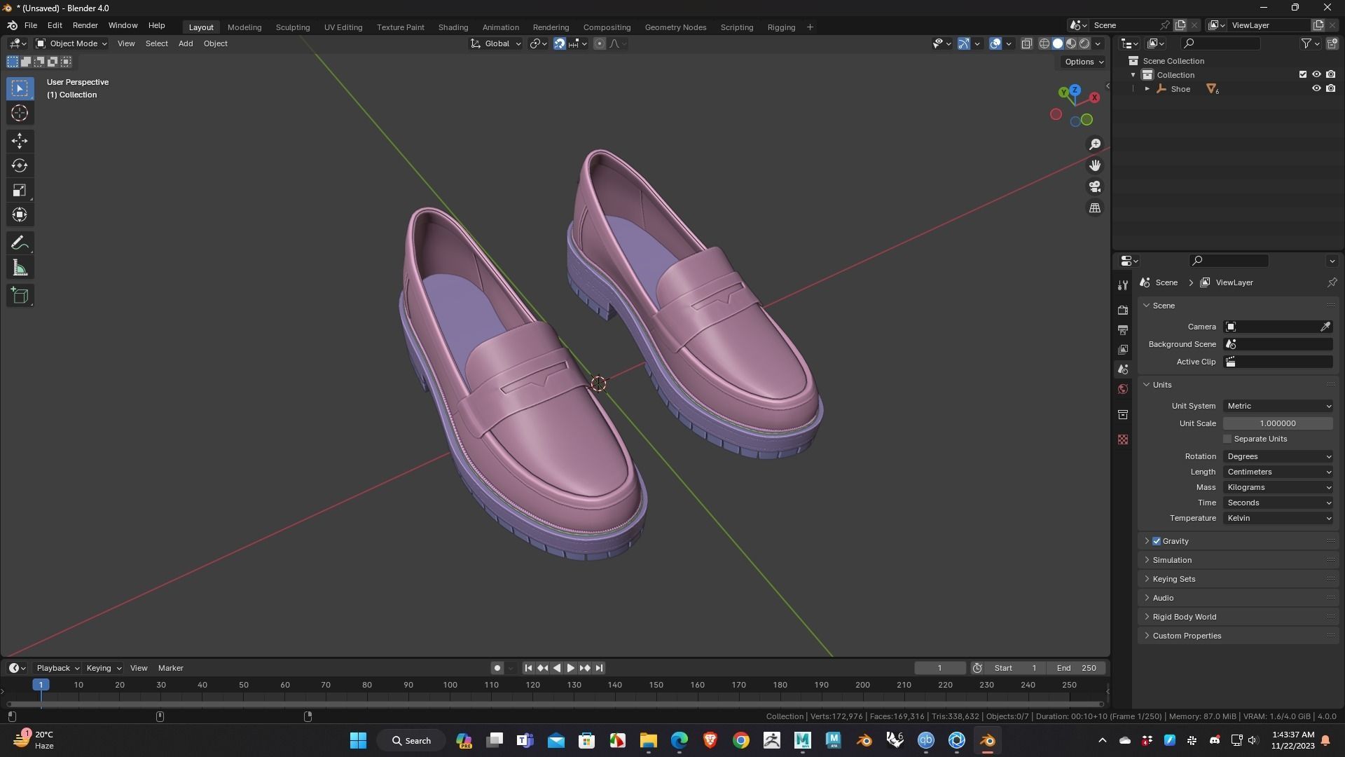Click the viewport zoom magnifier icon
The image size is (1345, 757).
pyautogui.click(x=1095, y=144)
